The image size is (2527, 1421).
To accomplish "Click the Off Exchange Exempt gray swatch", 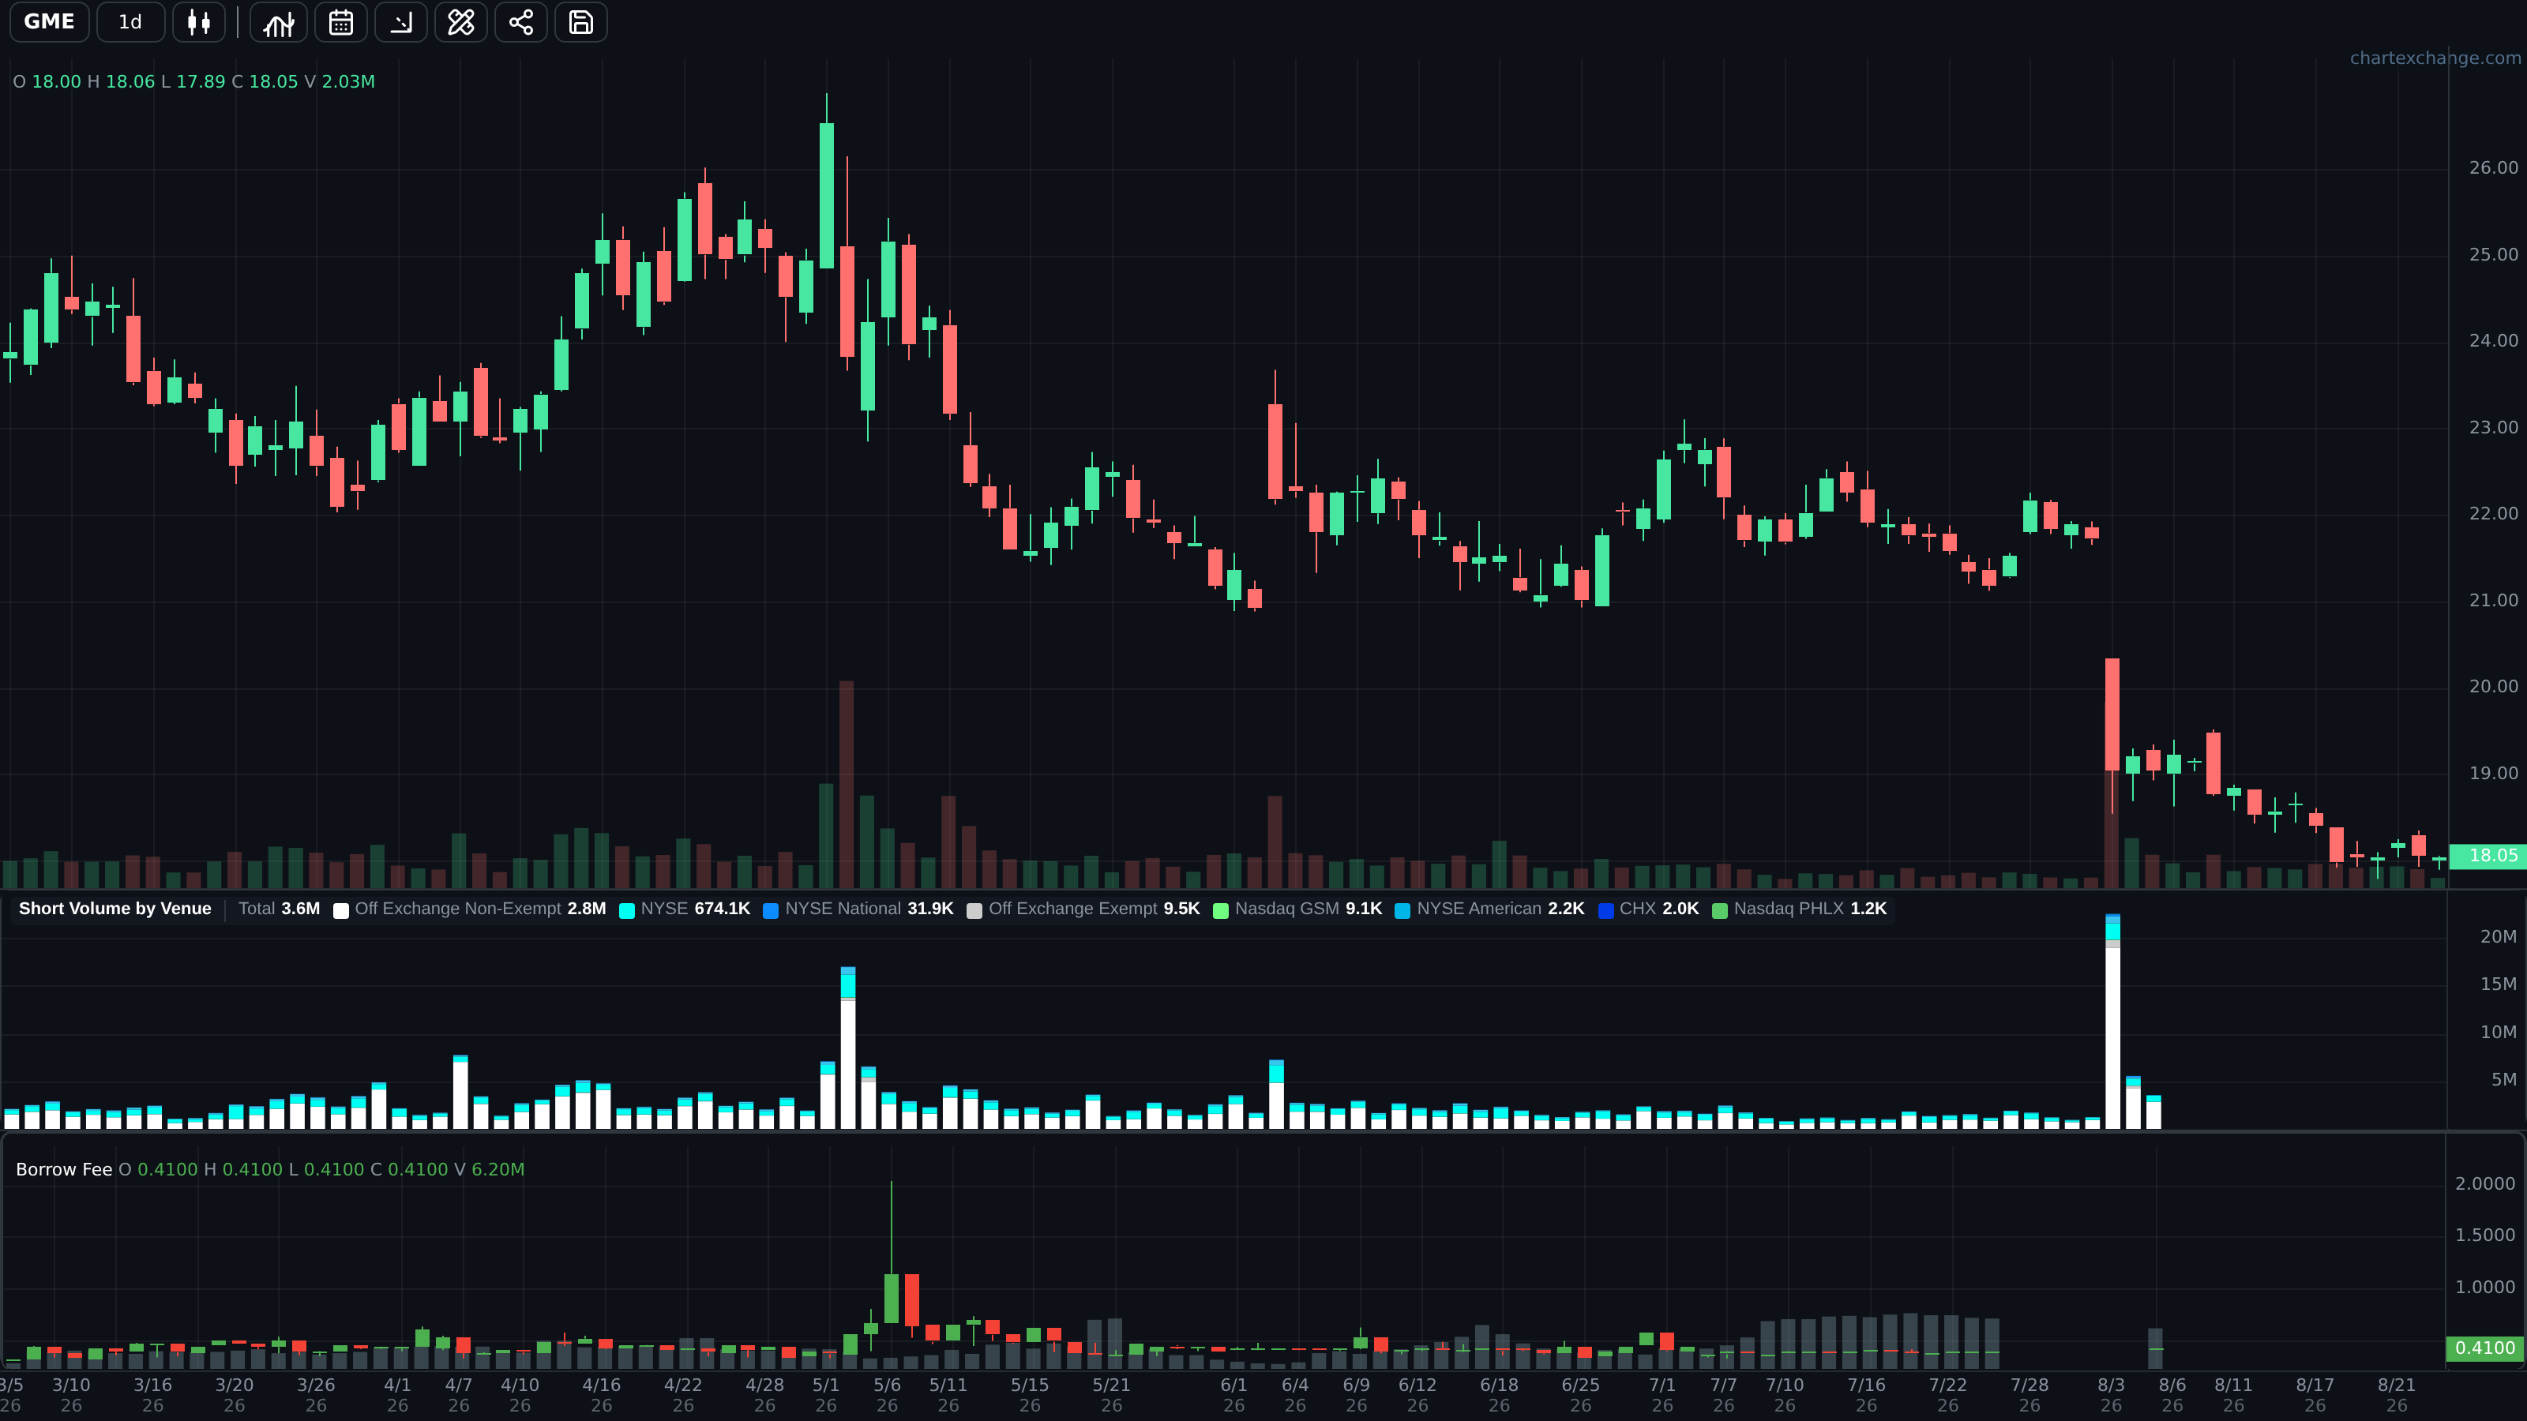I will (974, 910).
